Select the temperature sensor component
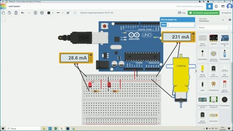233x131 pixels. click(x=202, y=117)
